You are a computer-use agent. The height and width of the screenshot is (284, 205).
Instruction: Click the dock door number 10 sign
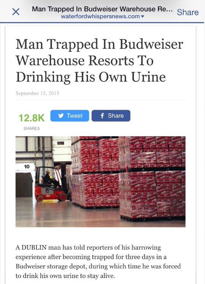click(27, 167)
